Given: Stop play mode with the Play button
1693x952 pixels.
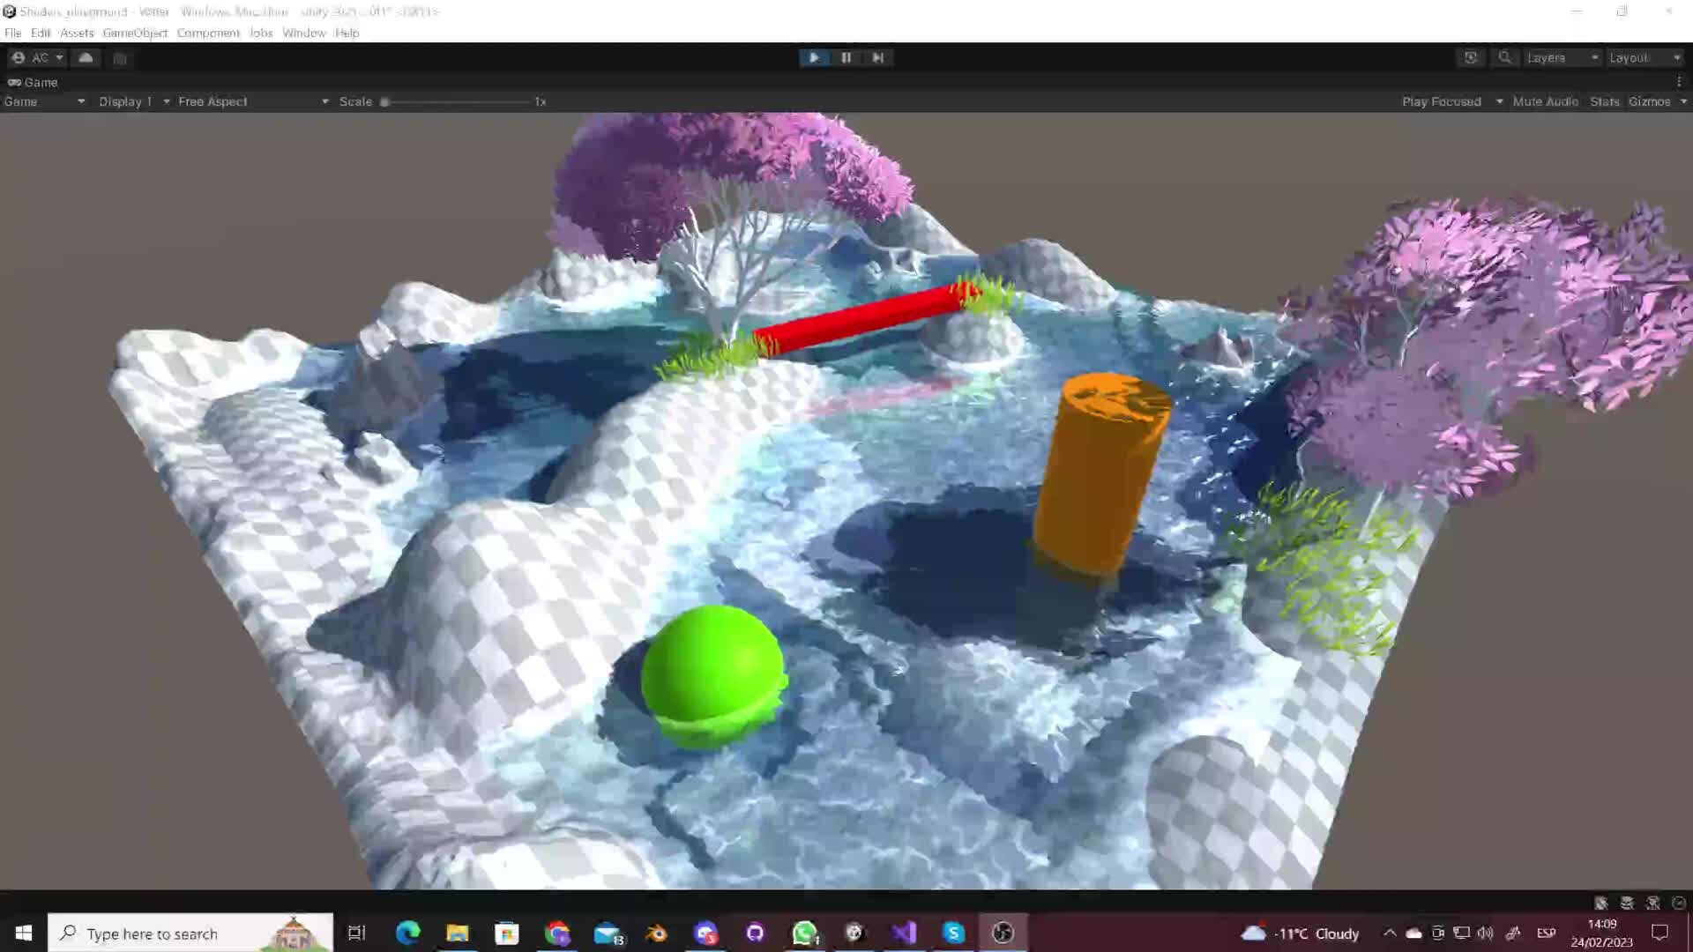Looking at the screenshot, I should [x=814, y=57].
